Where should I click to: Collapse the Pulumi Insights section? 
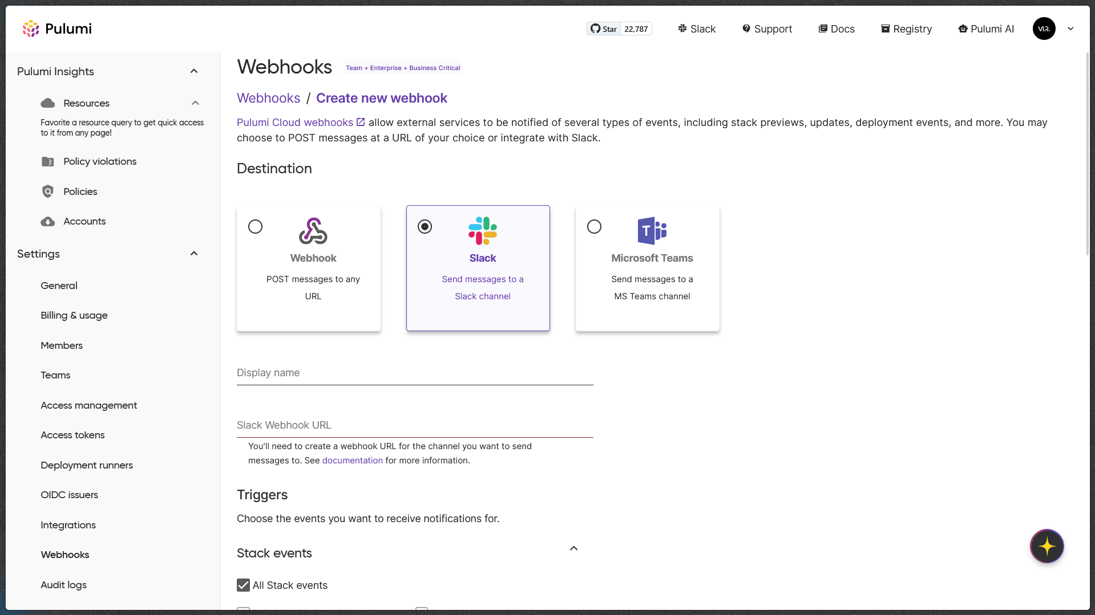click(194, 71)
